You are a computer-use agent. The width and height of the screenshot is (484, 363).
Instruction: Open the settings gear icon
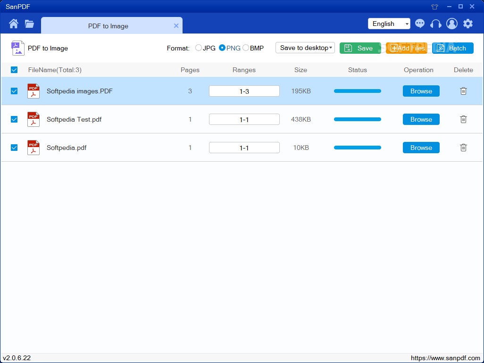(468, 24)
